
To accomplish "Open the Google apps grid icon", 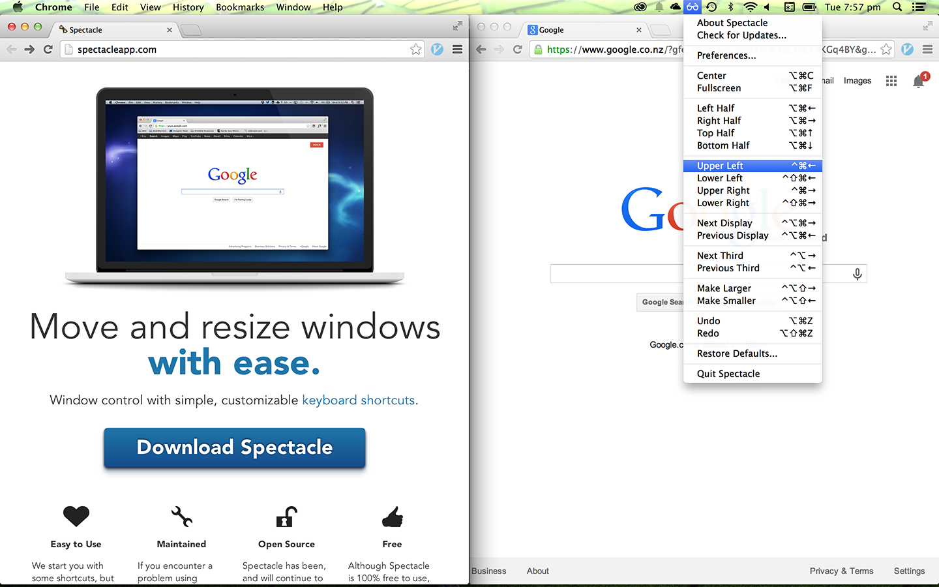I will pyautogui.click(x=891, y=81).
